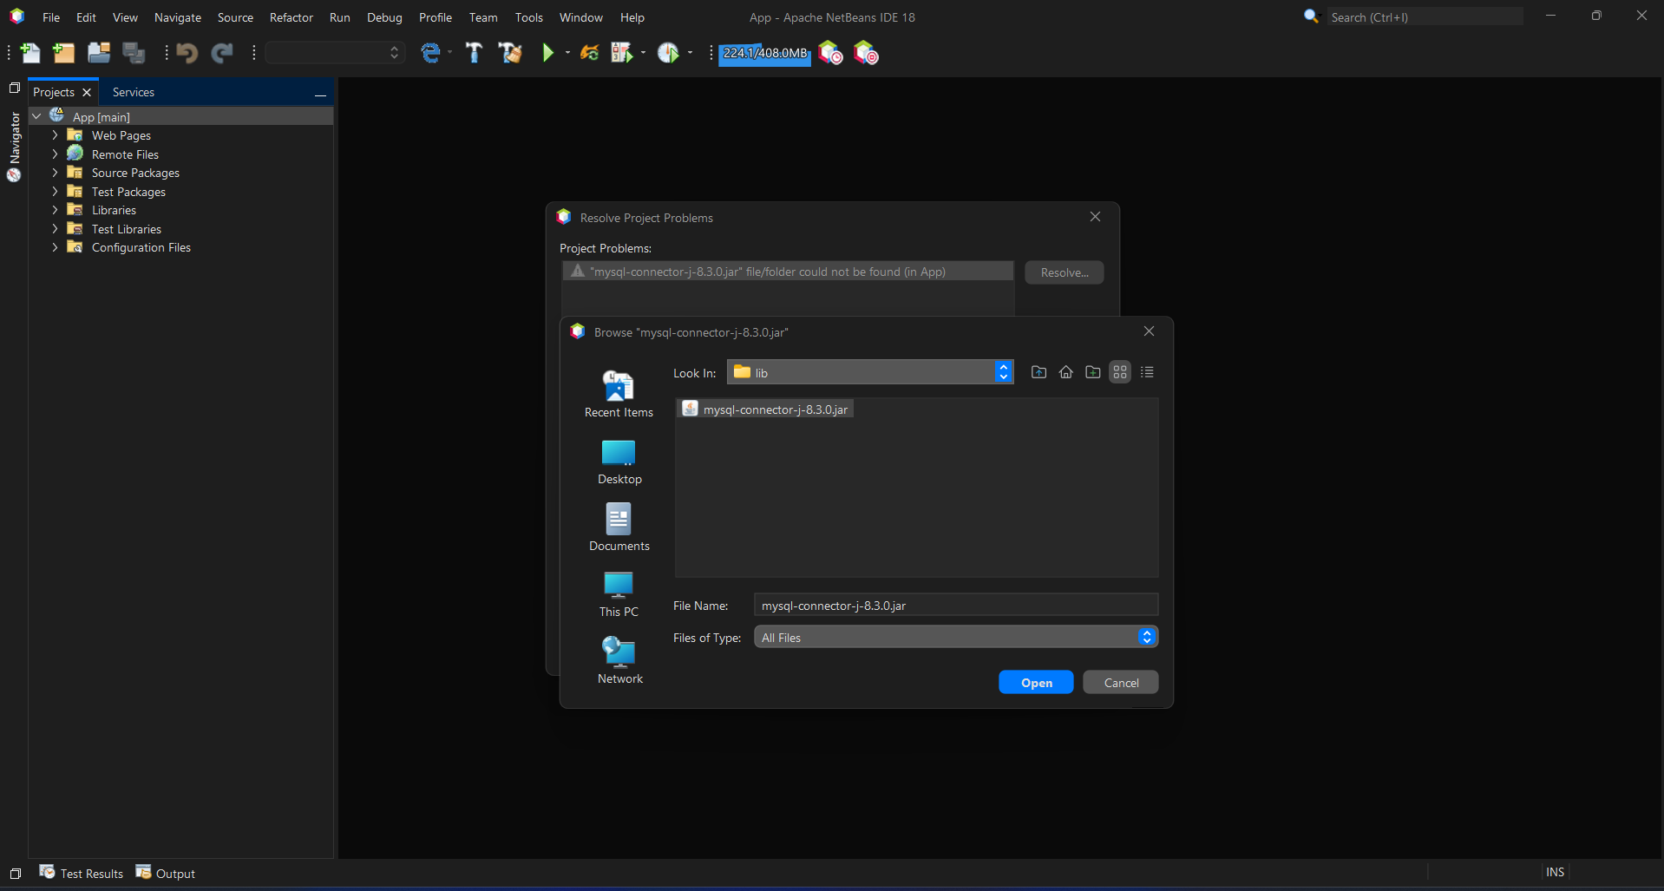Image resolution: width=1664 pixels, height=891 pixels.
Task: Open the Tools menu
Action: coord(528,17)
